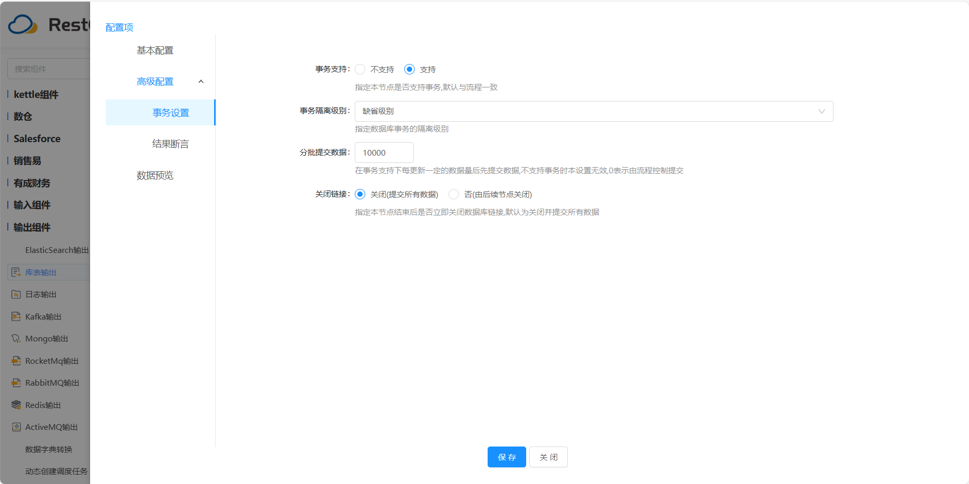The height and width of the screenshot is (484, 969).
Task: Select the Redis输出 icon
Action: pos(16,405)
